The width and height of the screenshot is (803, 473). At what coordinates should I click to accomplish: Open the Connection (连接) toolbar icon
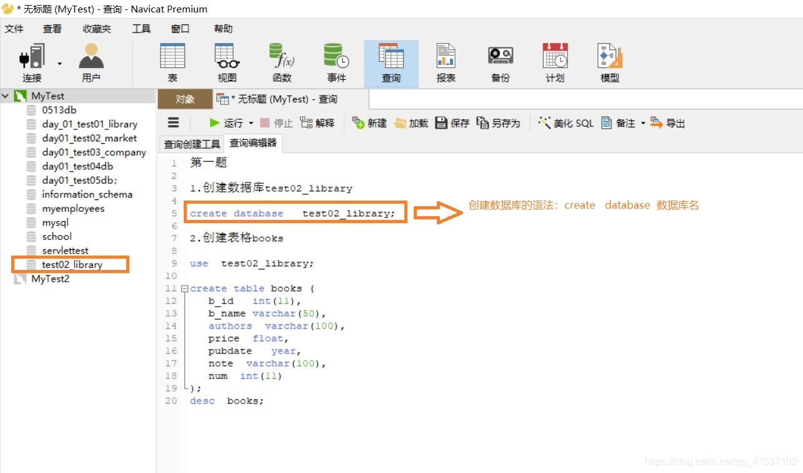pos(32,63)
